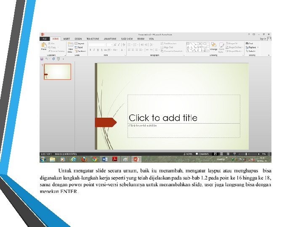This screenshot has height=227, width=303.
Task: Open Quick Styles gallery
Action: [221, 47]
